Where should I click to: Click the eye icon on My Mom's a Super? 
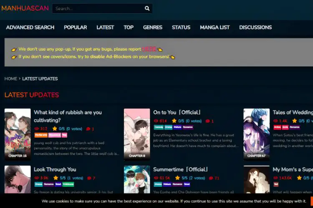pos(275,178)
